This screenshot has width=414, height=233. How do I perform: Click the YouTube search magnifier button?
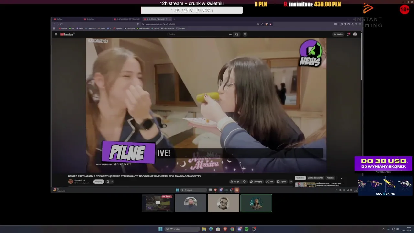pyautogui.click(x=237, y=34)
